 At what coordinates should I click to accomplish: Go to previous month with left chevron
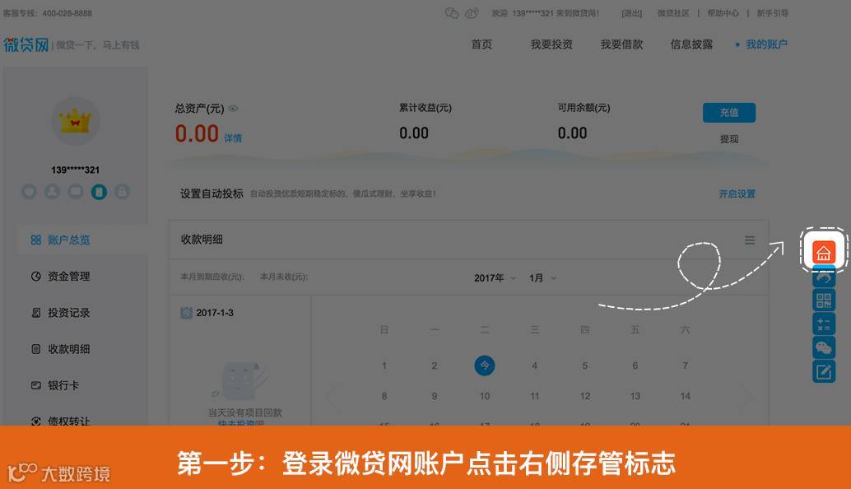point(332,396)
